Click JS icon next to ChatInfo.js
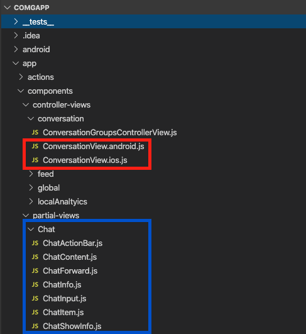This screenshot has height=334, width=306. [x=35, y=285]
